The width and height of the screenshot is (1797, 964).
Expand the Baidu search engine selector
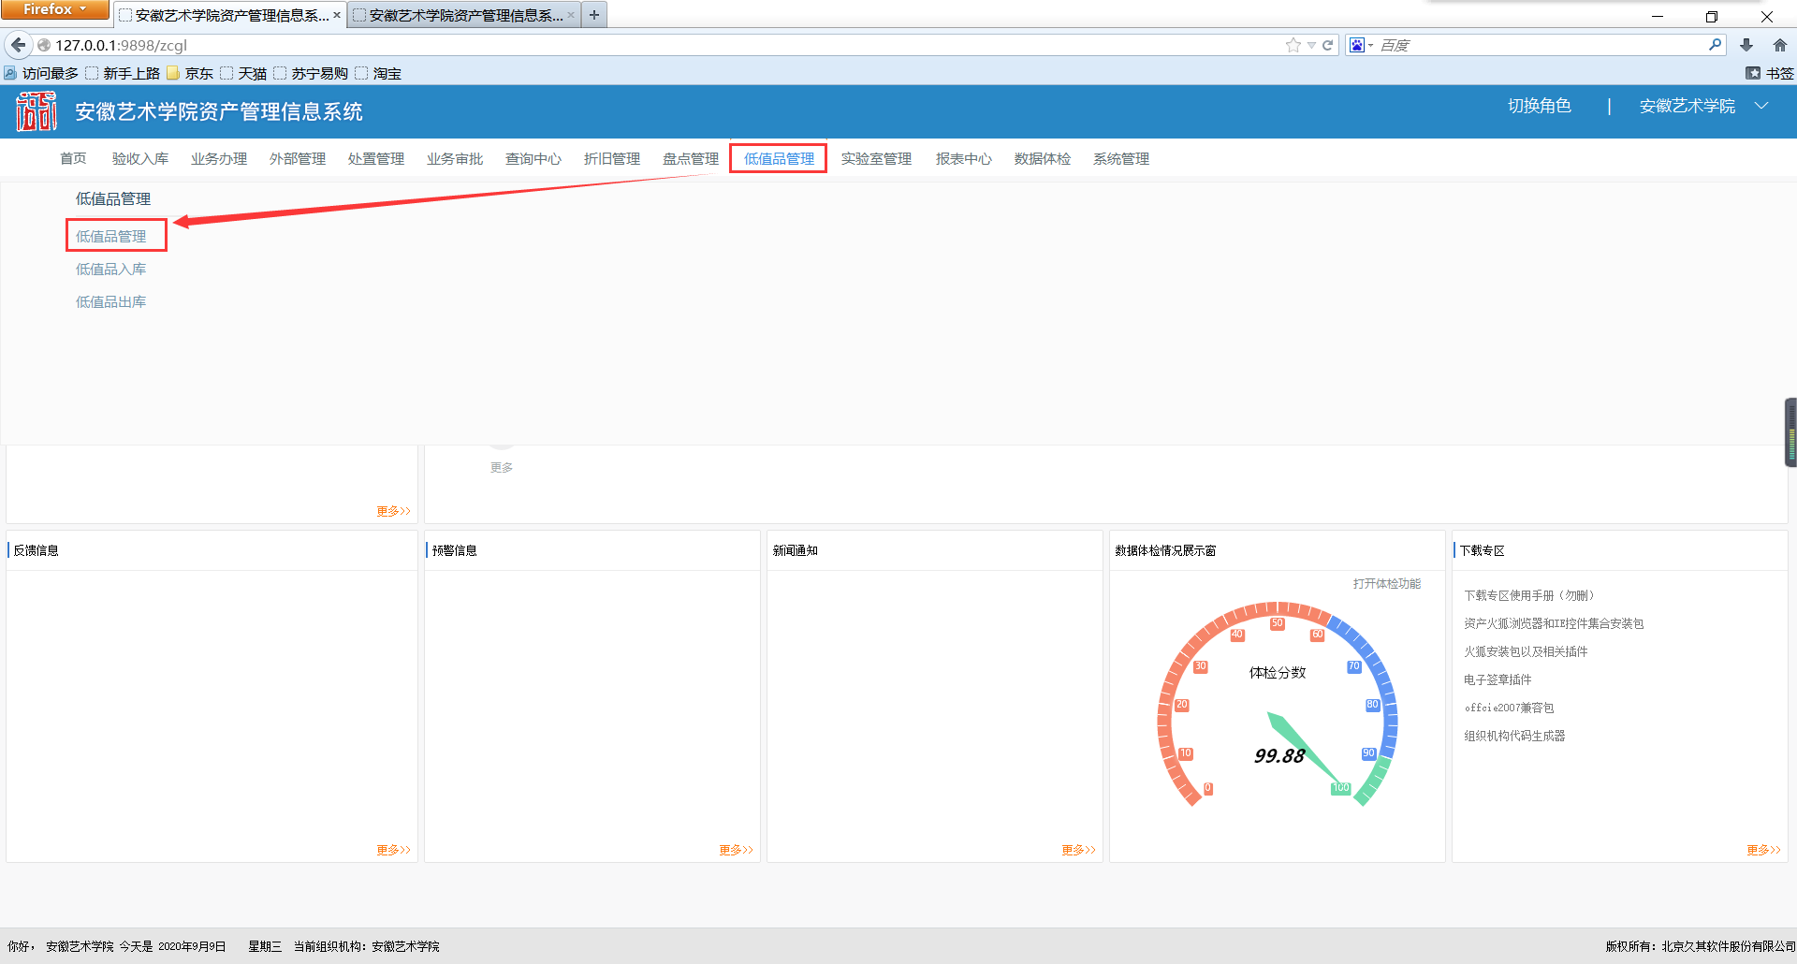coord(1361,45)
